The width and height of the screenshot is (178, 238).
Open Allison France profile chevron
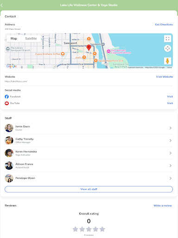pyautogui.click(x=171, y=165)
